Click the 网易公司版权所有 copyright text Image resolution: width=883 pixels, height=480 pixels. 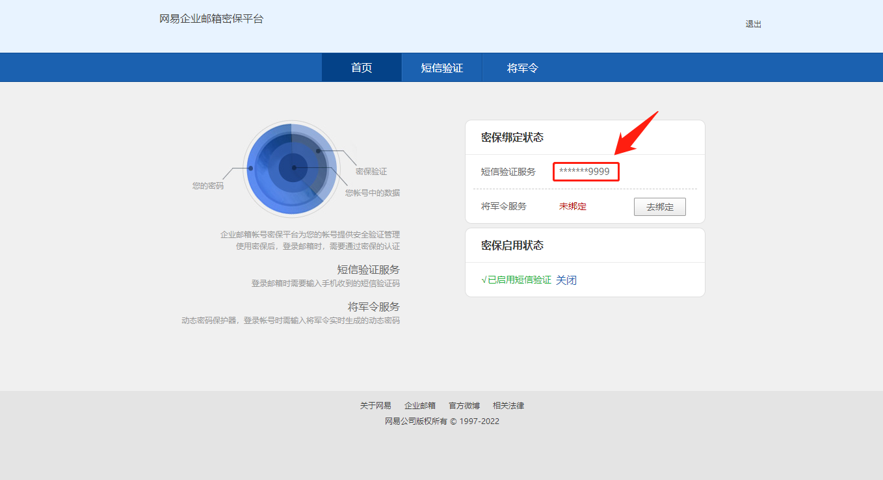[442, 421]
